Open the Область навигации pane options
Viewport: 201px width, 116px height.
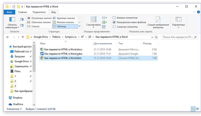point(12,23)
